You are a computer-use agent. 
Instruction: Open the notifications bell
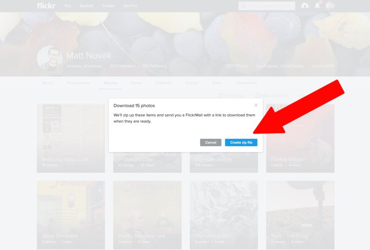(317, 6)
